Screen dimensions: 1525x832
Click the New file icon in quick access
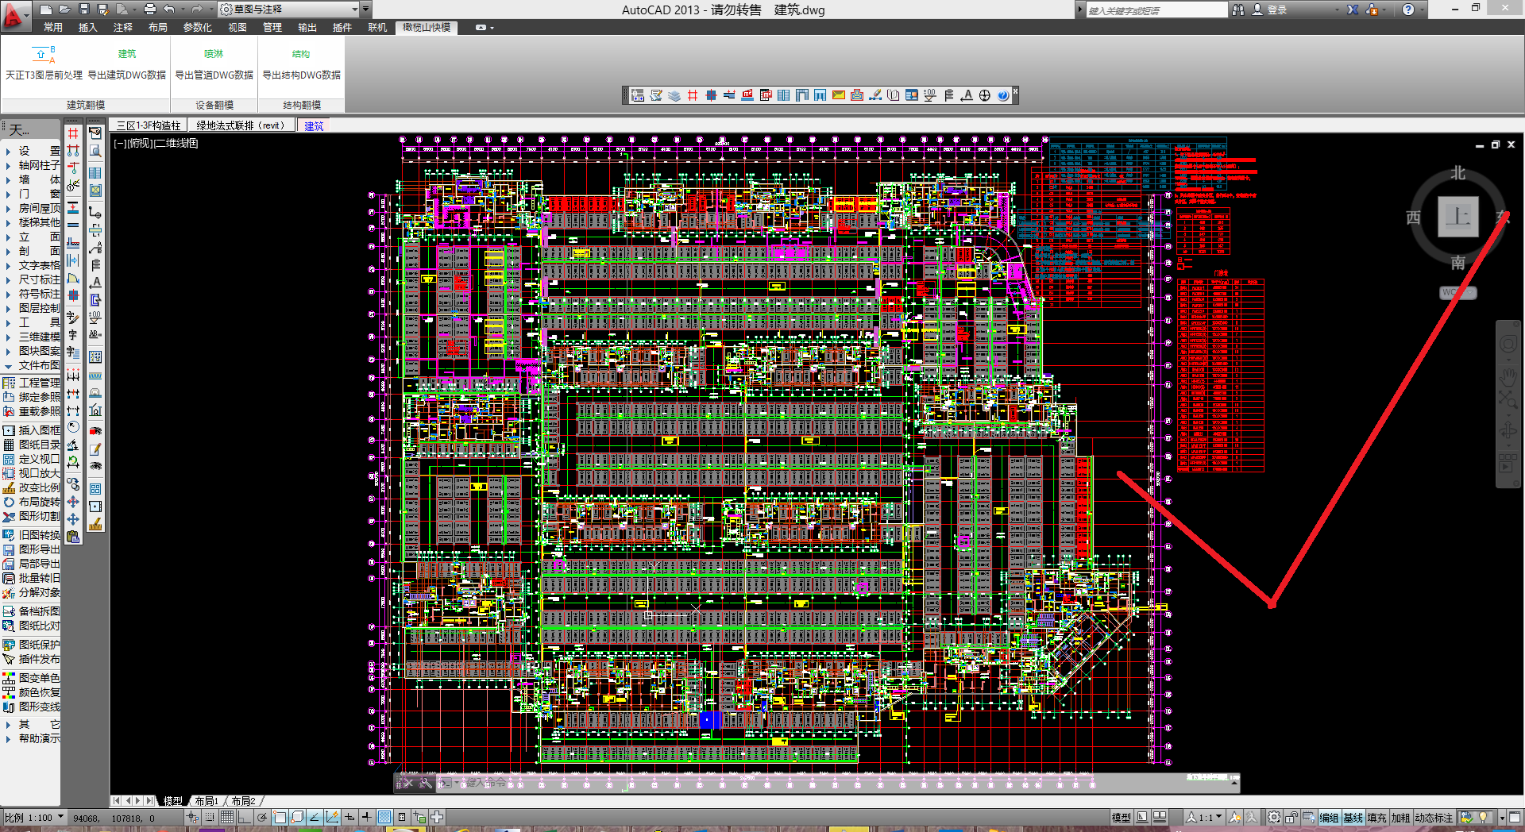(x=46, y=10)
